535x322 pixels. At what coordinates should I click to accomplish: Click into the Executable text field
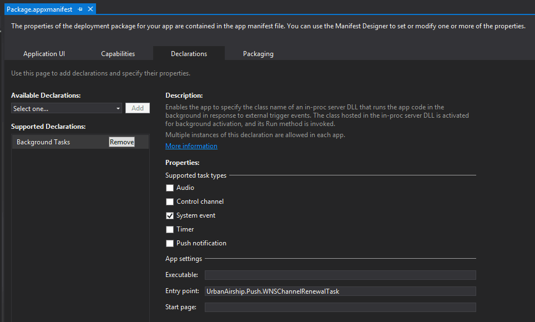[340, 275]
